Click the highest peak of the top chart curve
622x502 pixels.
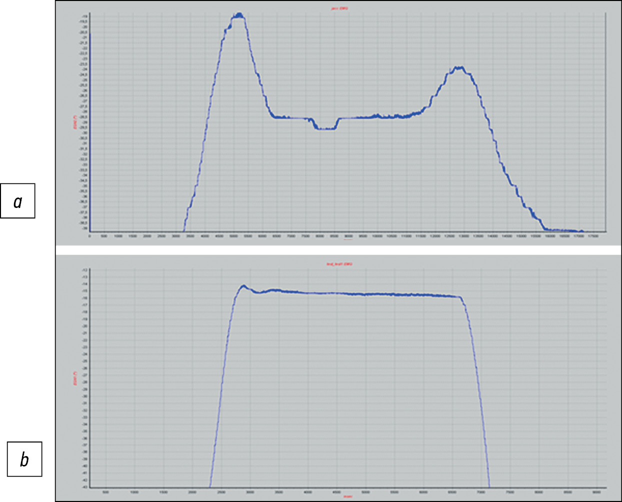point(238,15)
